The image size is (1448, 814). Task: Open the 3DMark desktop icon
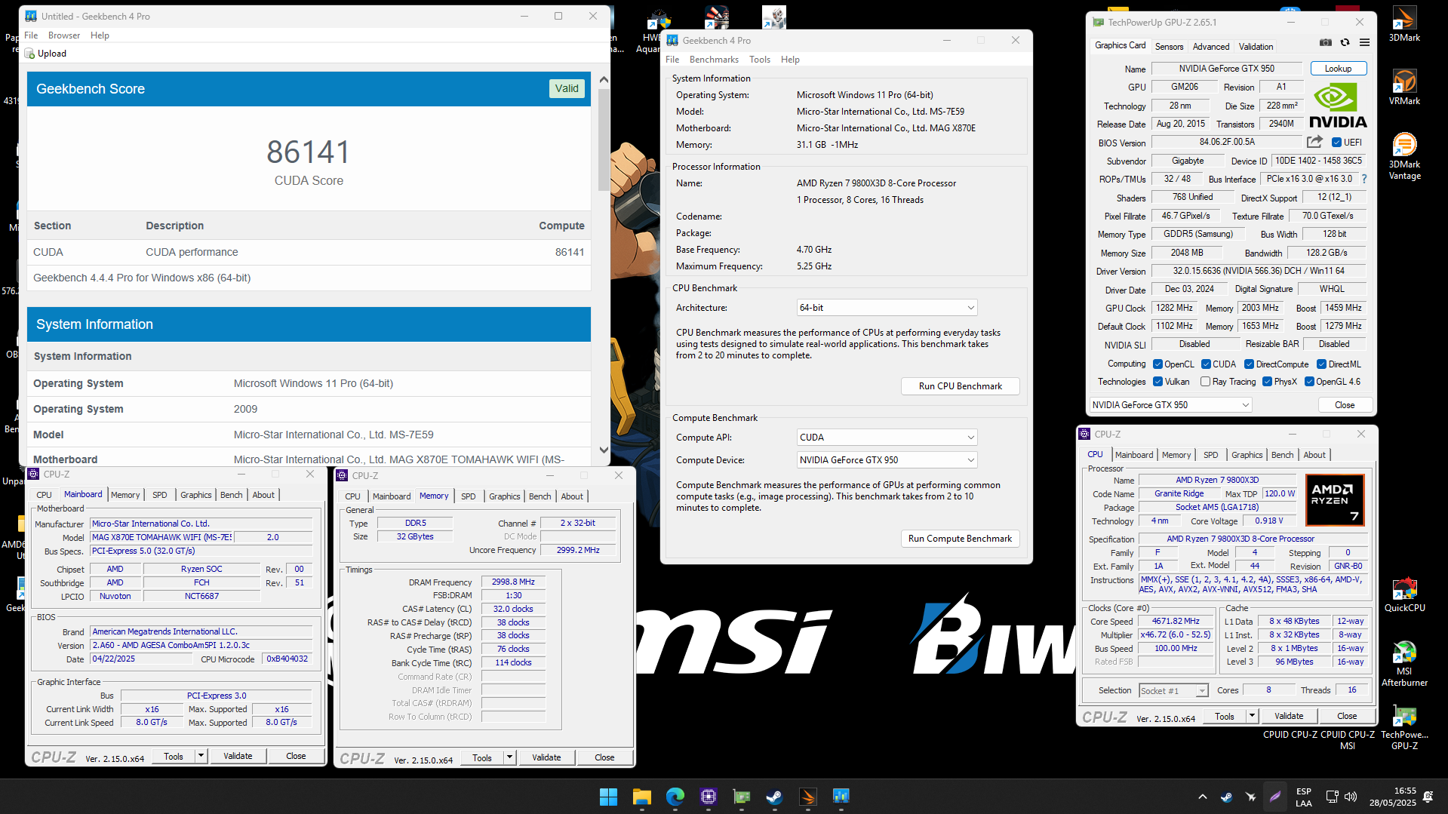[1404, 23]
